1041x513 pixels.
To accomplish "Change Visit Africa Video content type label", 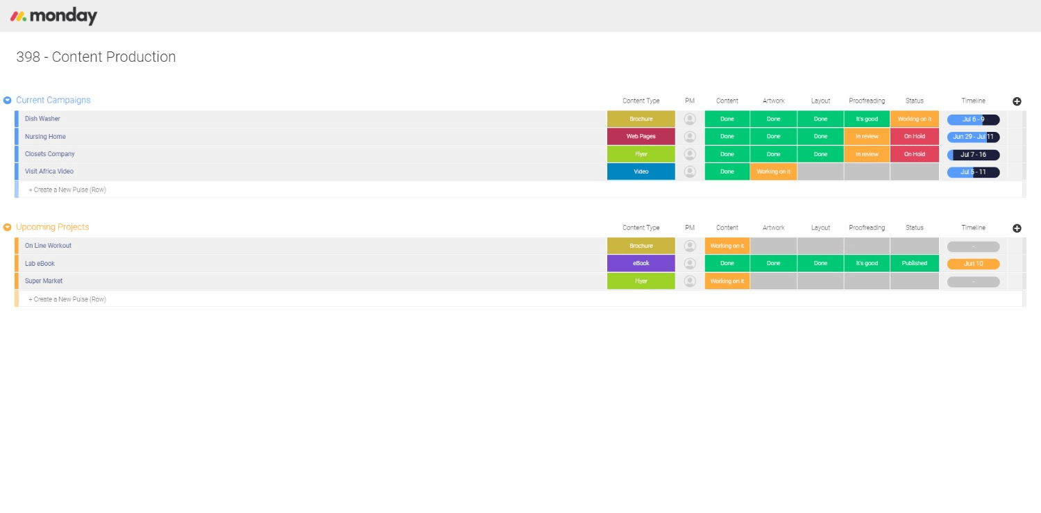I will point(641,171).
